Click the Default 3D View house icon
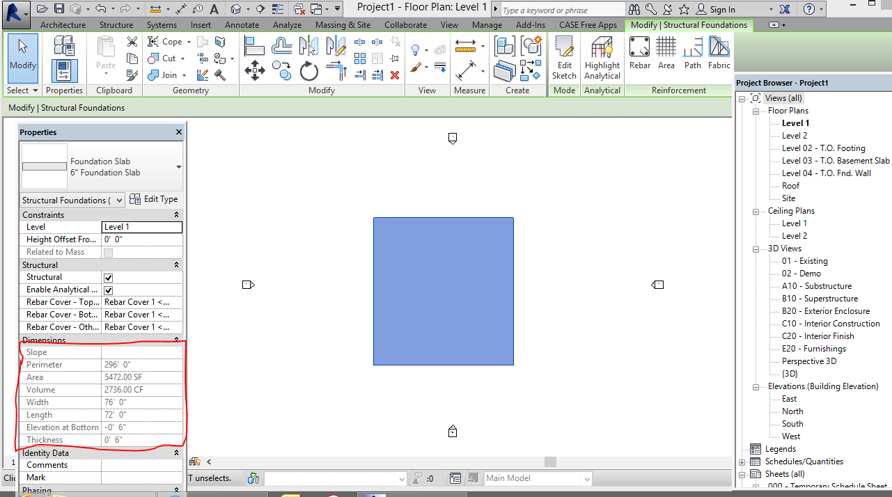Screen dimensions: 892x497 tap(236, 9)
